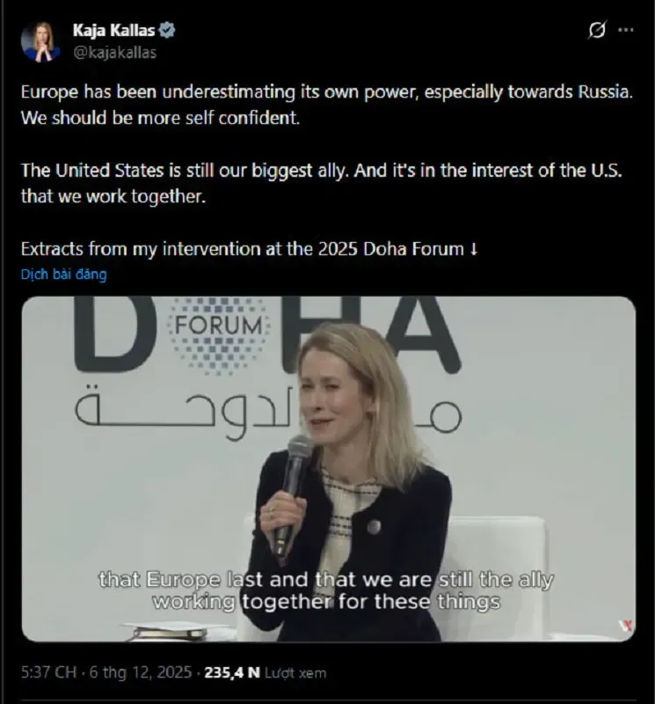Open Kaja Kallas profile avatar
Image resolution: width=655 pixels, height=704 pixels.
click(x=40, y=40)
